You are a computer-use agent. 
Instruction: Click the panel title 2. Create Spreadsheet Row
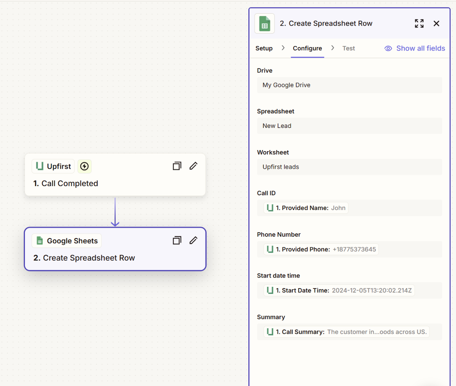coord(326,23)
